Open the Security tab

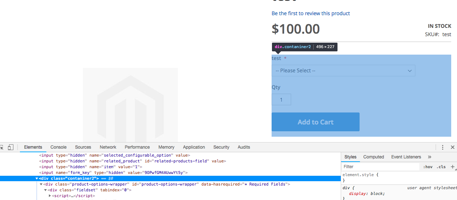[221, 147]
